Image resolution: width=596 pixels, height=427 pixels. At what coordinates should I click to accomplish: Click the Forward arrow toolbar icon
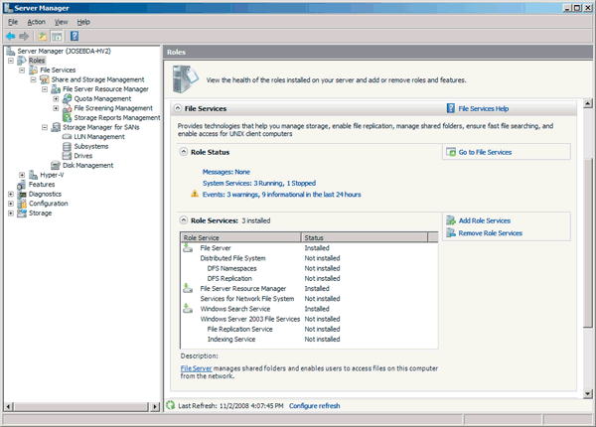[24, 37]
